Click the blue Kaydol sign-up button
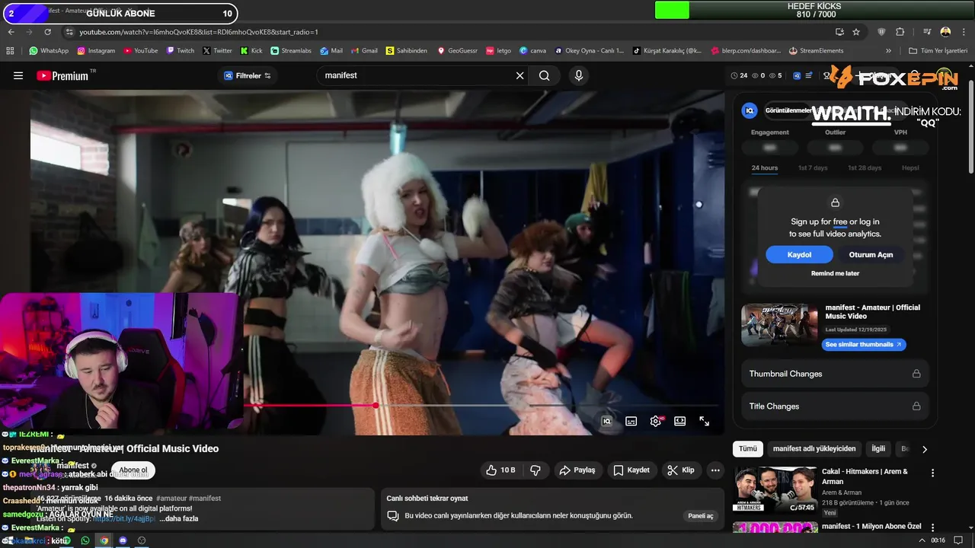The width and height of the screenshot is (975, 548). [x=799, y=255]
